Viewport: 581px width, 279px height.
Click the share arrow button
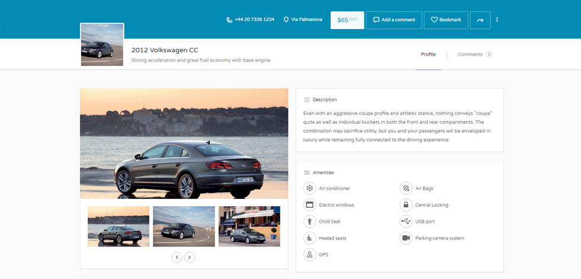point(480,20)
